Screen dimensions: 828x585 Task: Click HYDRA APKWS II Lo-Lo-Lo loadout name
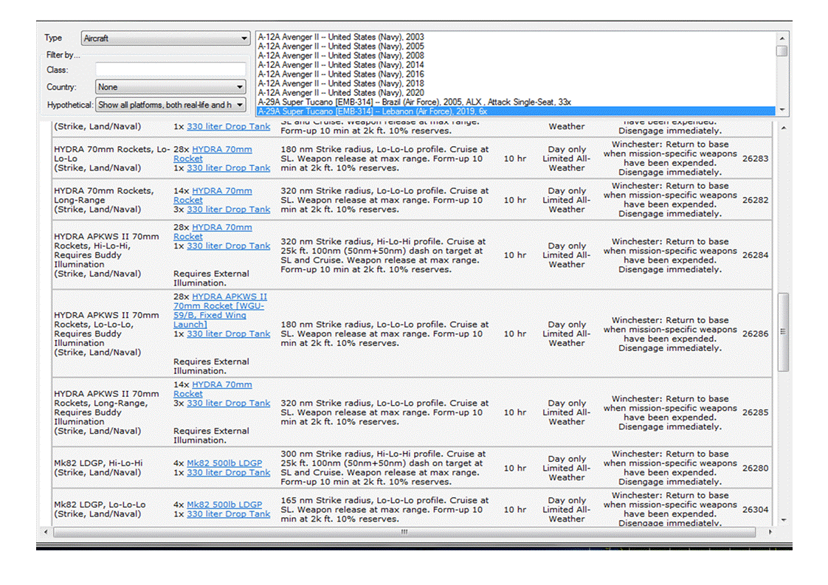tap(106, 333)
